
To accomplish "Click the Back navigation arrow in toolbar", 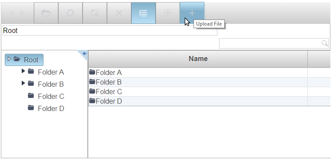I will pyautogui.click(x=11, y=13).
